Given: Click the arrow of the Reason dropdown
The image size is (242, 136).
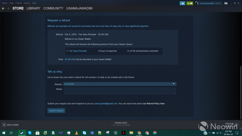Looking at the screenshot, I should point(174,84).
